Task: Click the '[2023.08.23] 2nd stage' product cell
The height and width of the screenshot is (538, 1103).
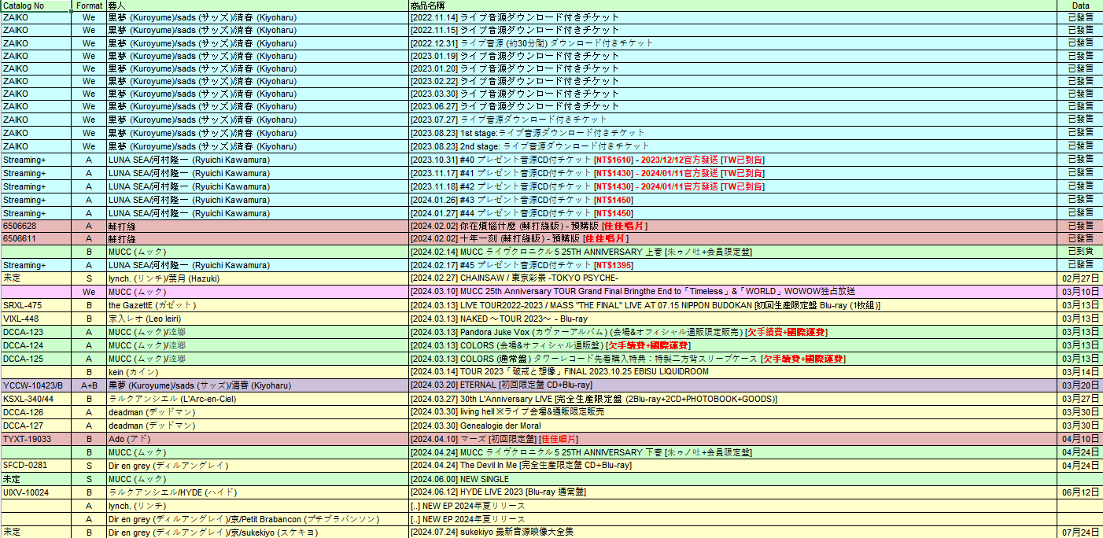Action: [x=733, y=146]
